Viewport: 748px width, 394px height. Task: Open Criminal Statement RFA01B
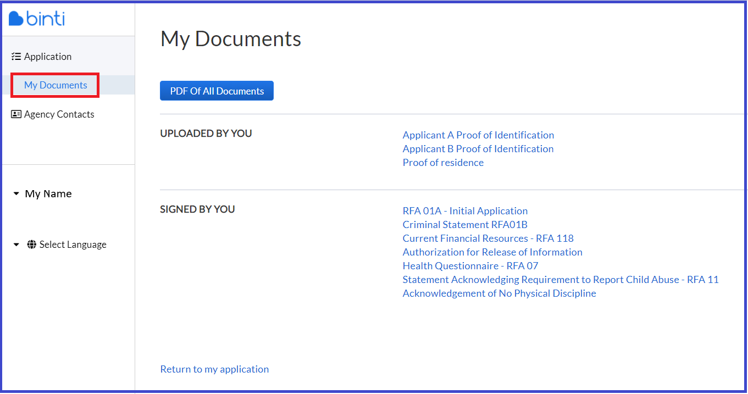point(465,225)
